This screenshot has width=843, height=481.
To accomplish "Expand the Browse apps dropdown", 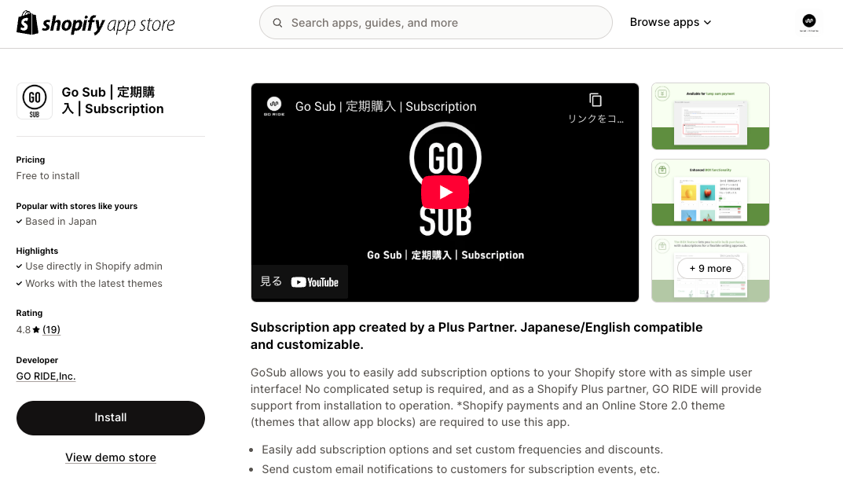I will pos(670,22).
